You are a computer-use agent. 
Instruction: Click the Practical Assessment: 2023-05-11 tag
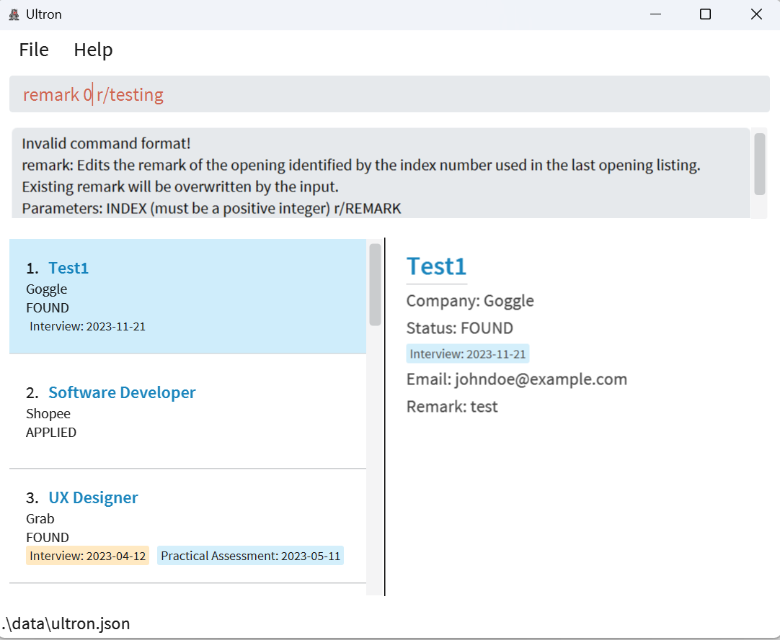250,556
